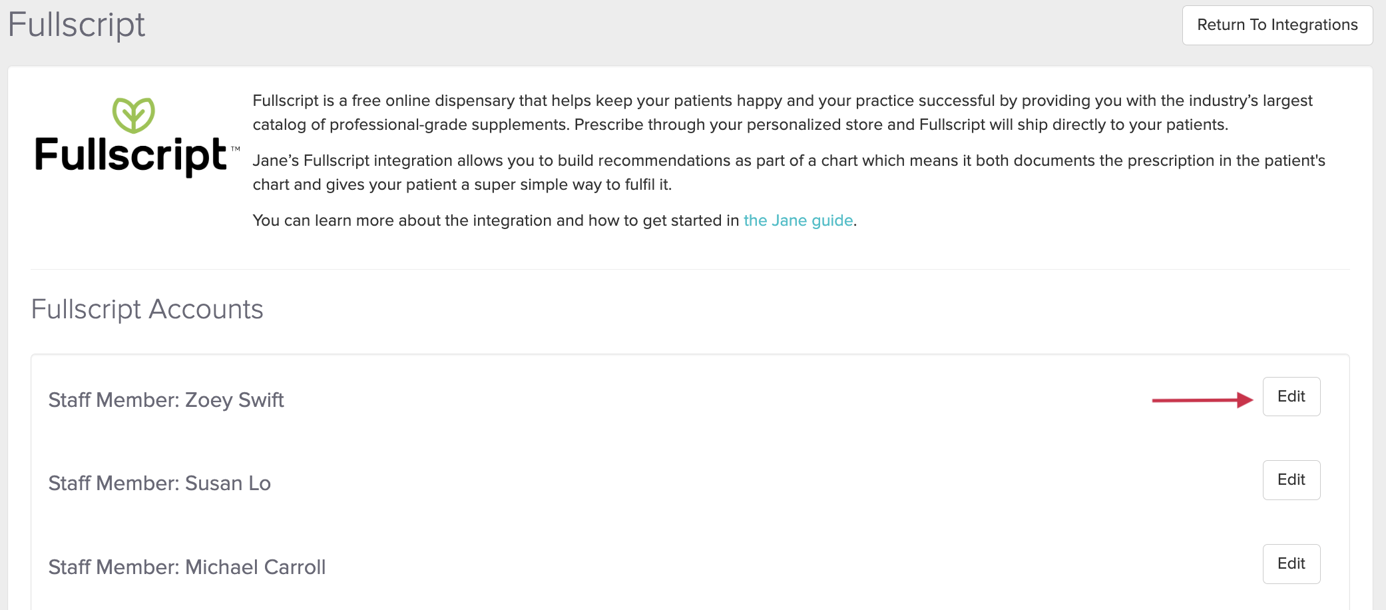Edit Zoey Swift's Fullscript account
1386x610 pixels.
pos(1291,397)
